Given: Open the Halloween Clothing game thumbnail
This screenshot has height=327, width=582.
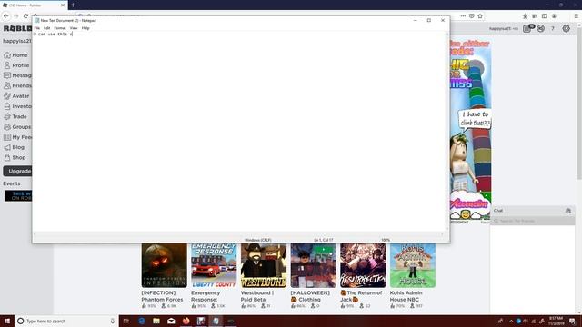Looking at the screenshot, I should [313, 265].
